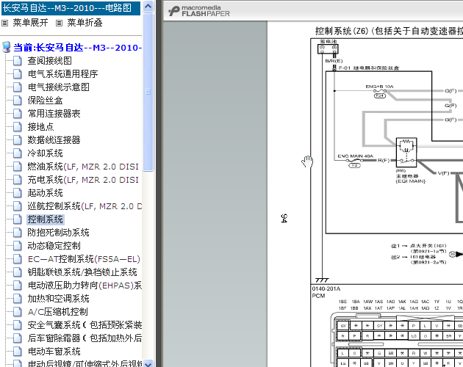Open 后车窗除霜器 entry

point(85,338)
